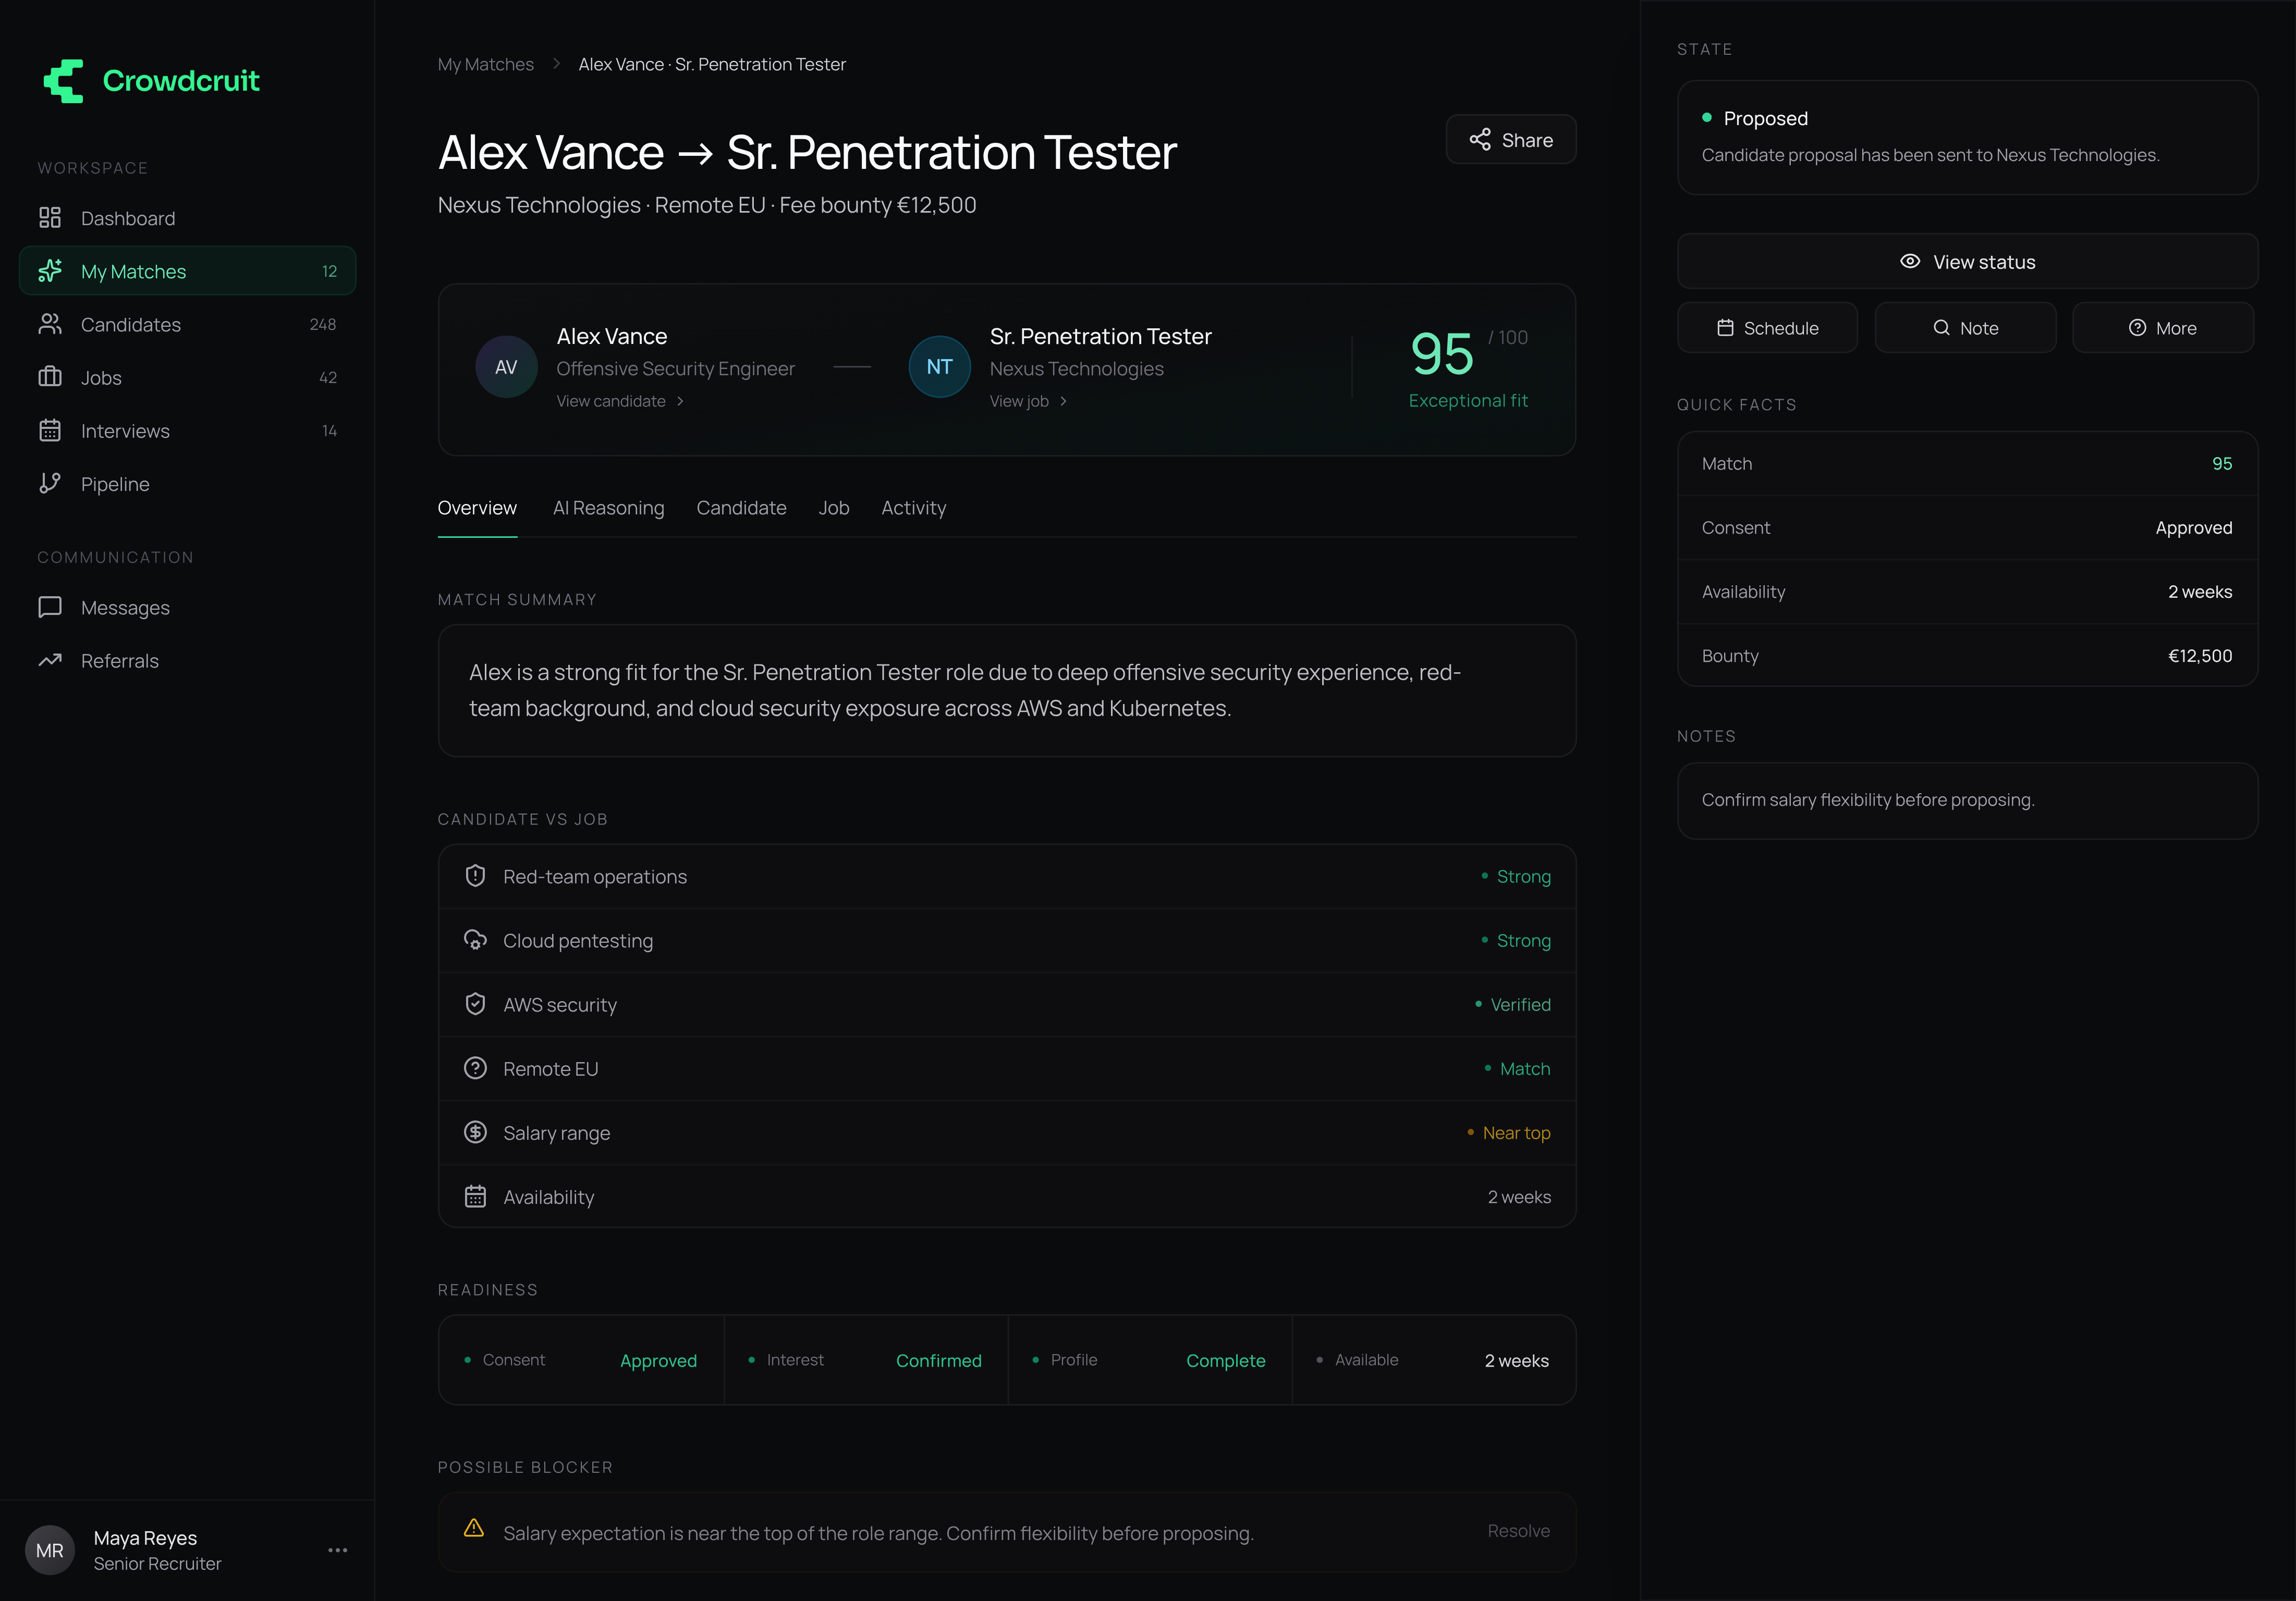Click the Cloud pentesting cloud icon
The width and height of the screenshot is (2296, 1601).
pyautogui.click(x=475, y=940)
